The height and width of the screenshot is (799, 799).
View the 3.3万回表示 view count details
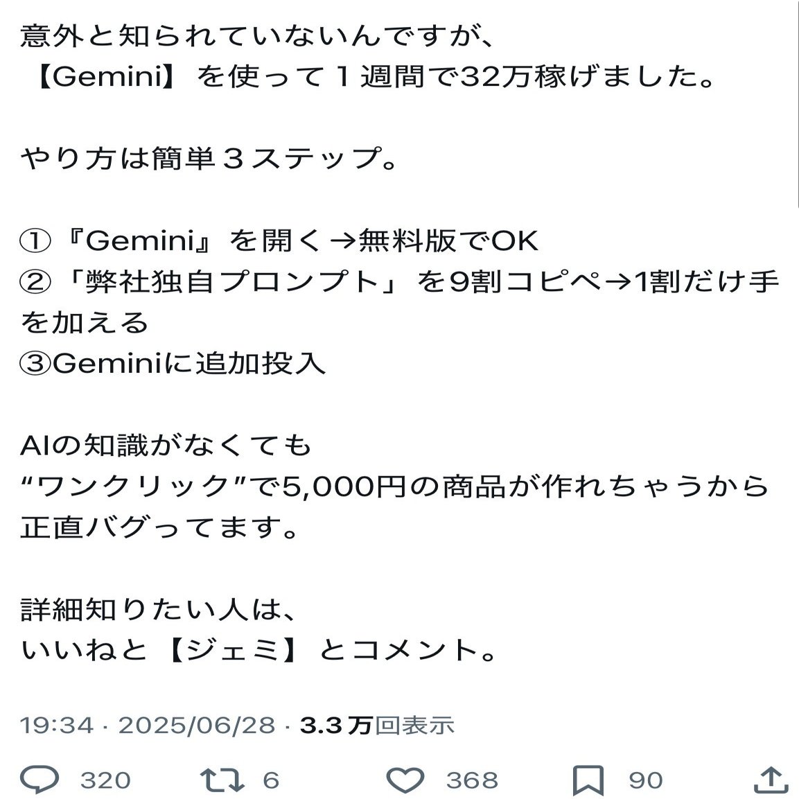(x=377, y=725)
